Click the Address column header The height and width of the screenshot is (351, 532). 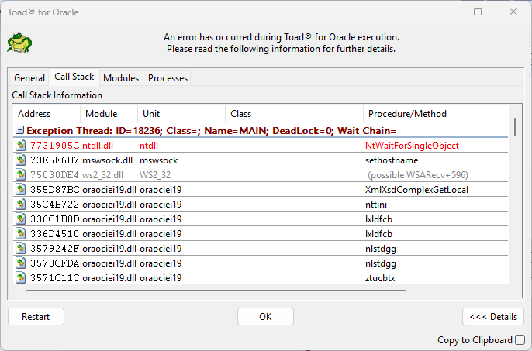(47, 114)
